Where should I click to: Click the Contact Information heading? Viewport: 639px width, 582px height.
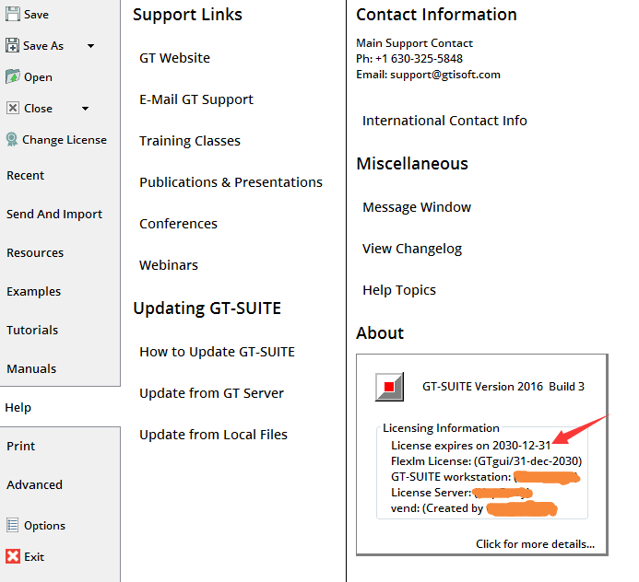[436, 15]
